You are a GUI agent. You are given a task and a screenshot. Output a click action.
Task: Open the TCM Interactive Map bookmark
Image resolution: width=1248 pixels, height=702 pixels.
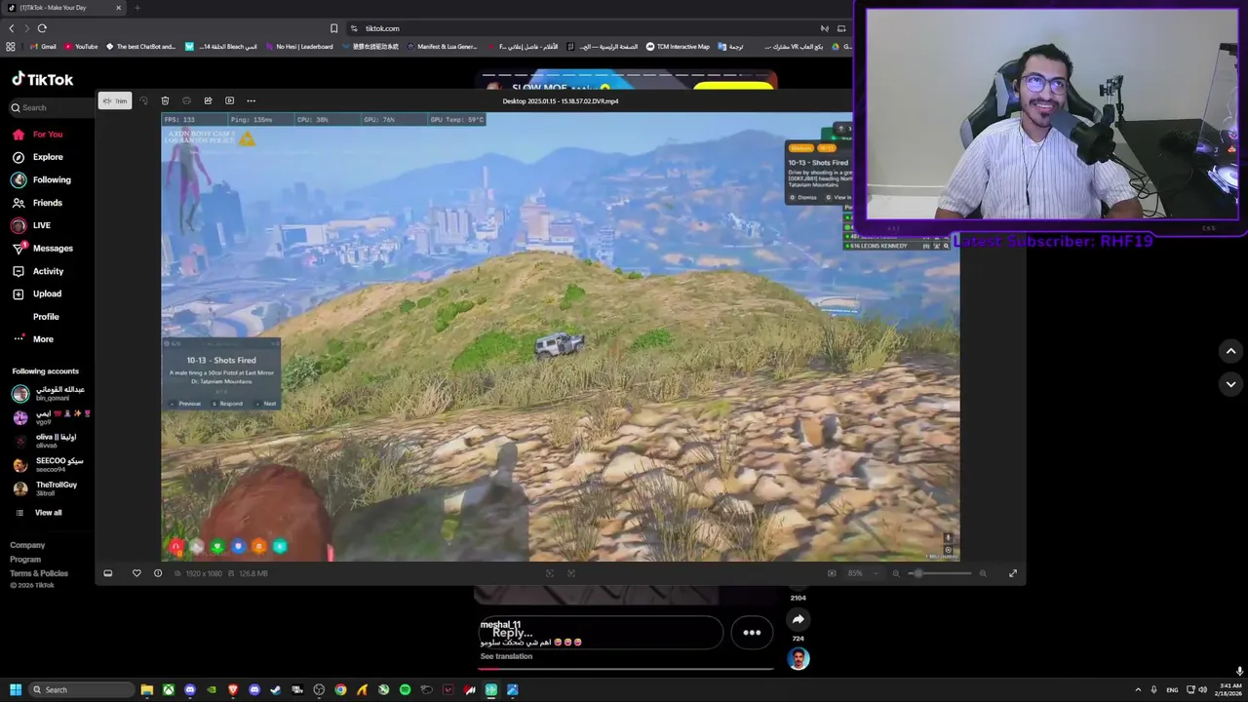pyautogui.click(x=678, y=47)
